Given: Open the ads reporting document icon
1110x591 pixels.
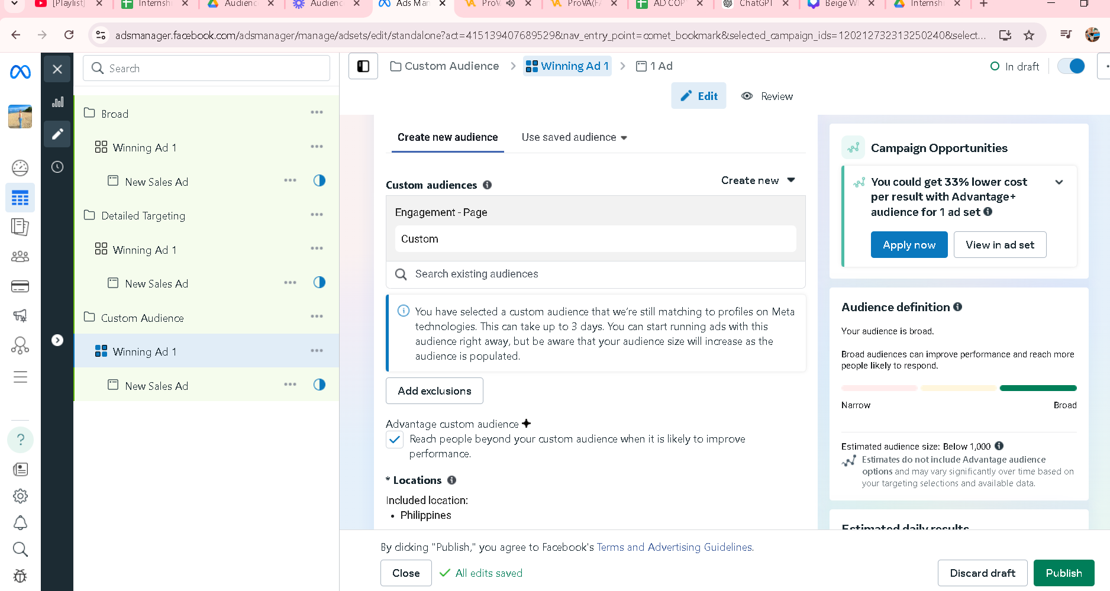Looking at the screenshot, I should pos(20,227).
